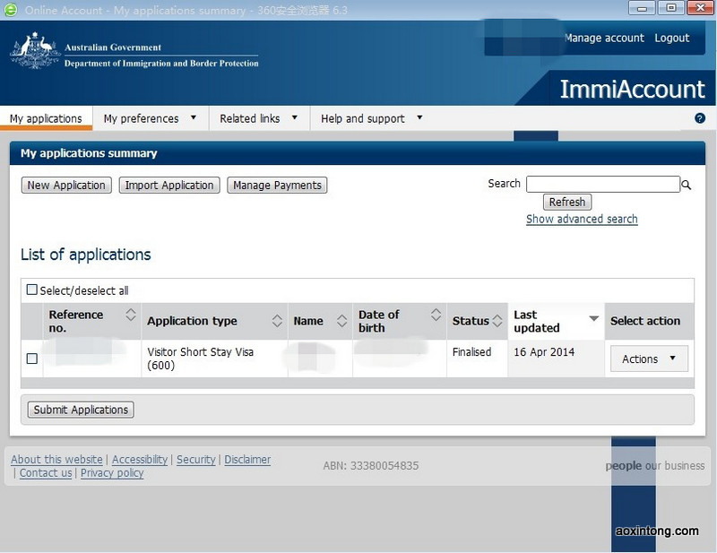Expand the Related links menu
This screenshot has width=717, height=553.
(259, 118)
